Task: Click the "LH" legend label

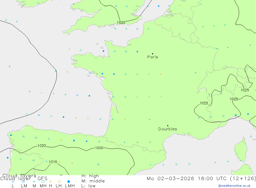Action: [x=59, y=186]
